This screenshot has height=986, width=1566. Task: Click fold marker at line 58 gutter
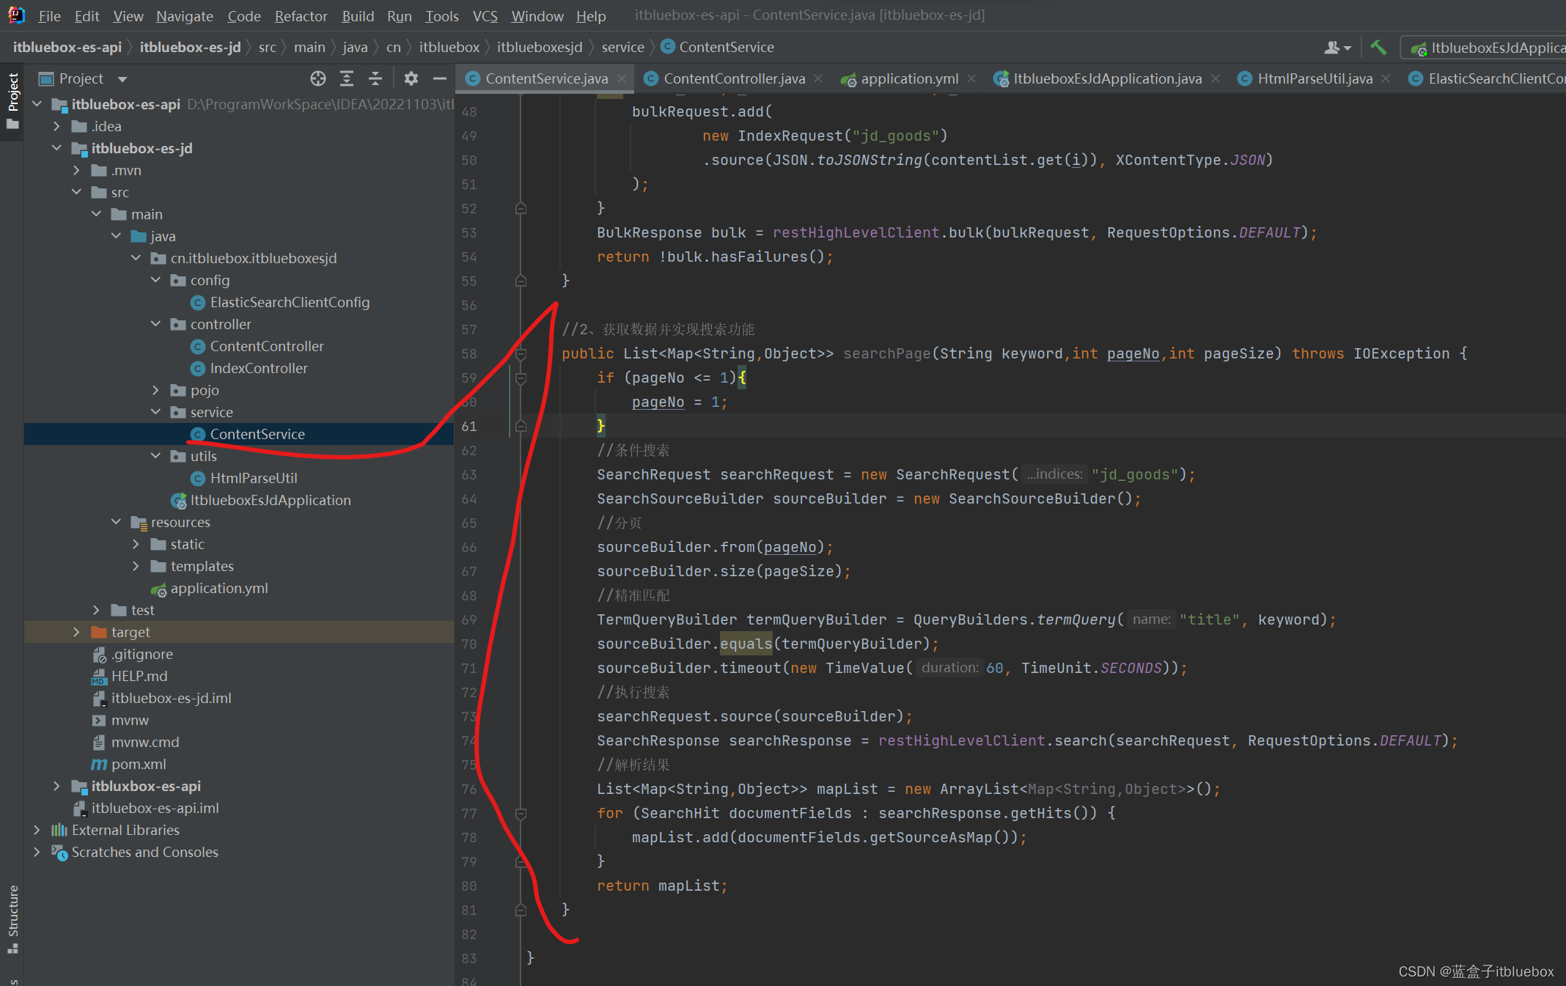pyautogui.click(x=521, y=354)
